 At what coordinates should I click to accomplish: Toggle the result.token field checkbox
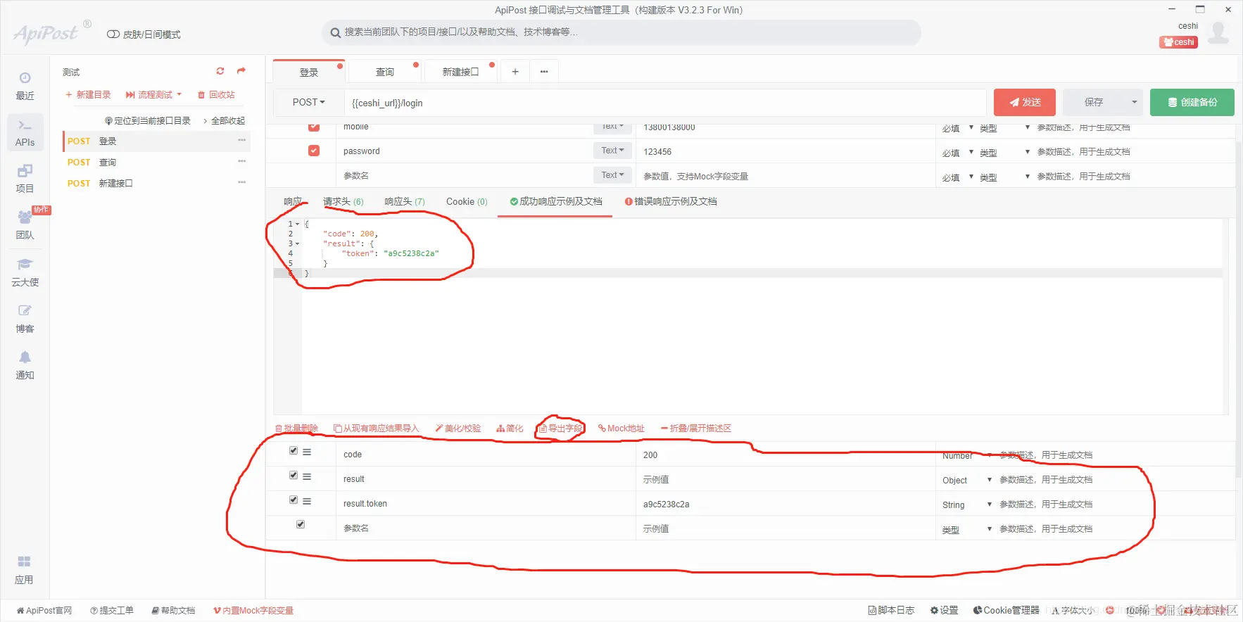(294, 500)
